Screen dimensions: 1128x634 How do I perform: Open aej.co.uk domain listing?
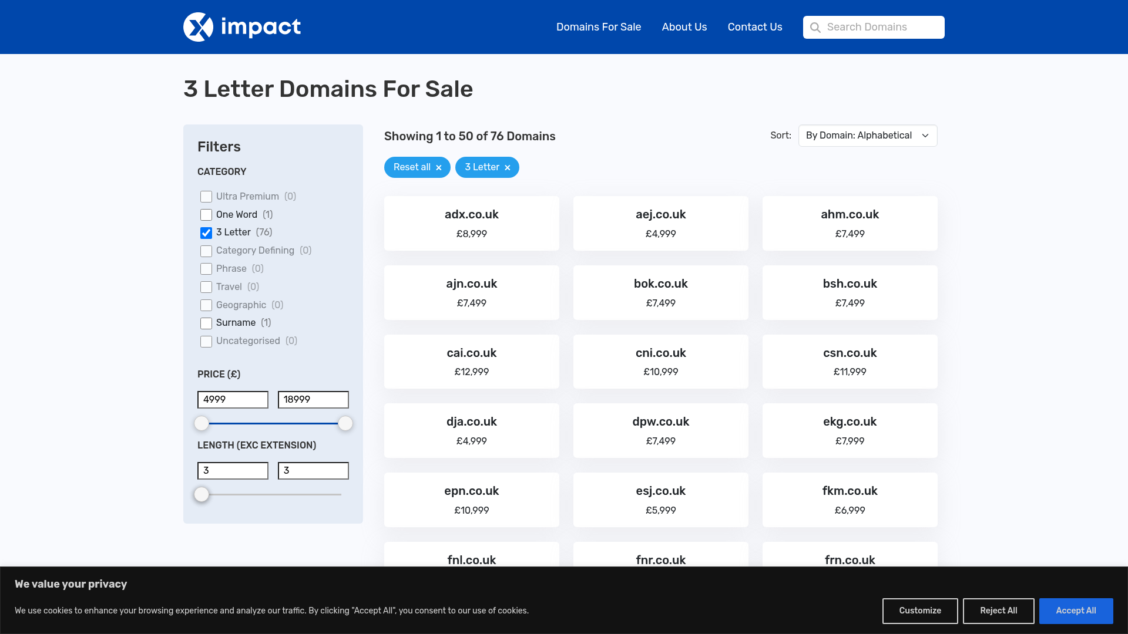pos(661,223)
